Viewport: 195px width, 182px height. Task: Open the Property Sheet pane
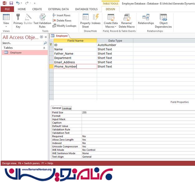tap(85, 17)
